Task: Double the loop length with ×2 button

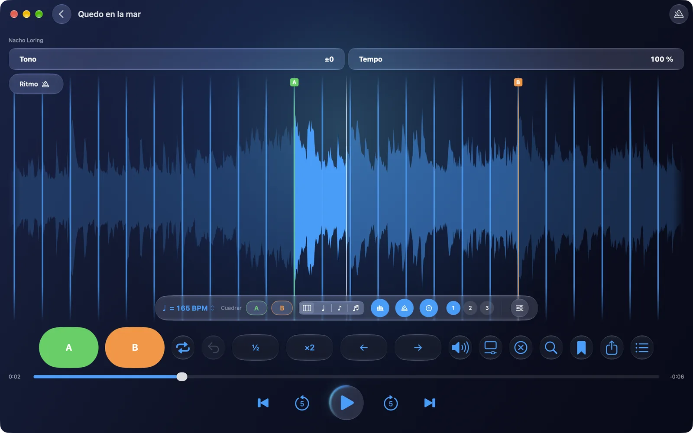Action: pyautogui.click(x=310, y=348)
